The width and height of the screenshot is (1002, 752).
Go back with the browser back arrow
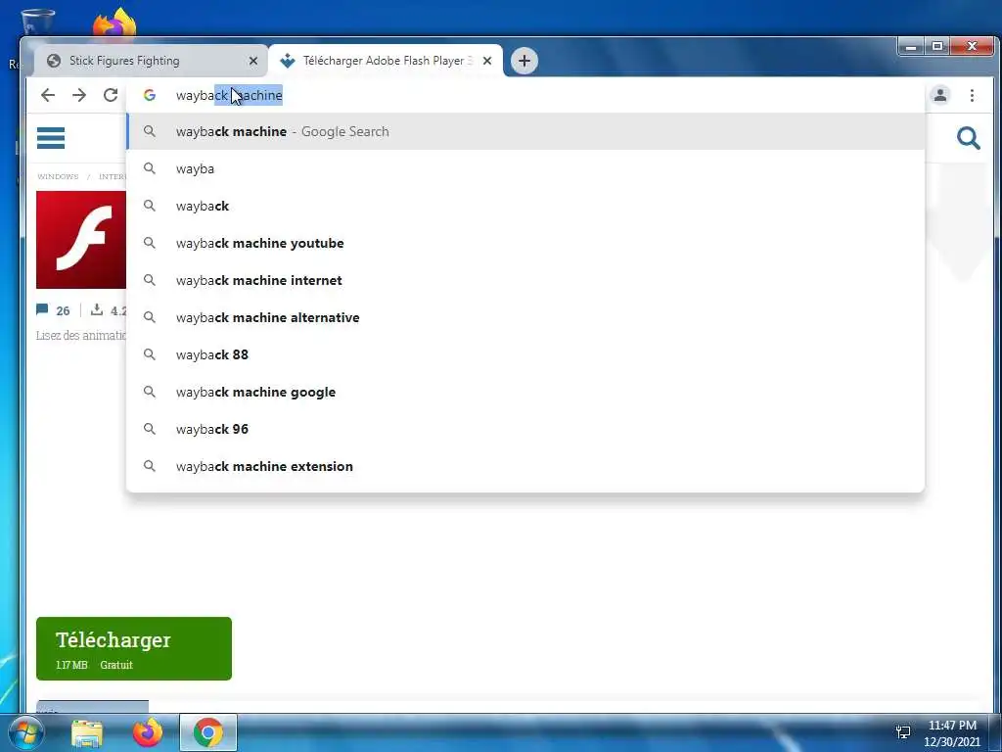pyautogui.click(x=48, y=95)
